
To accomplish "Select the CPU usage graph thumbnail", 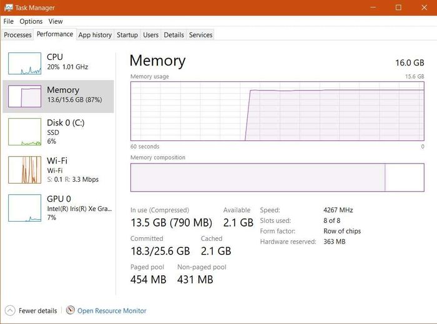I will pos(24,64).
